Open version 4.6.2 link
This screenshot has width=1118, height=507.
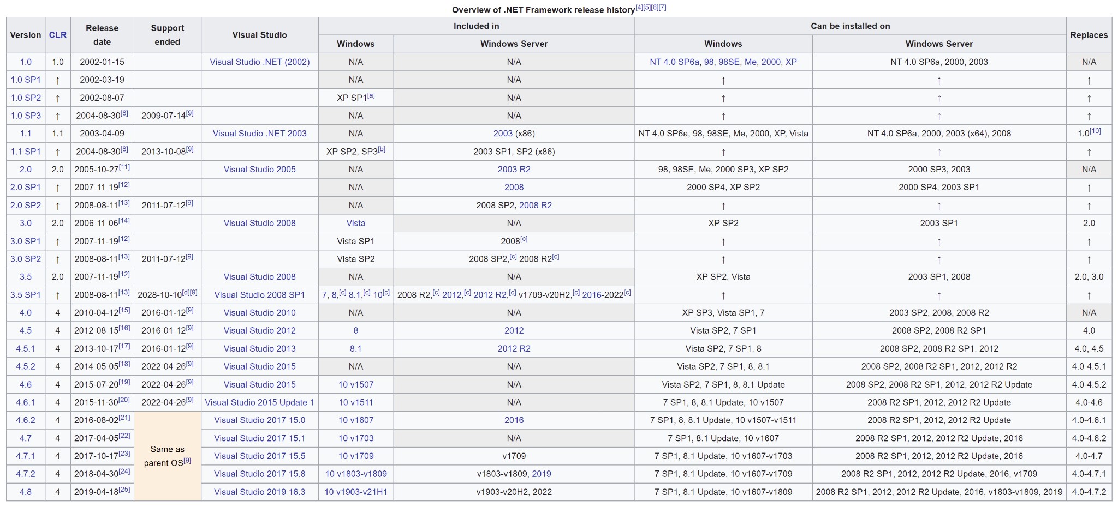[26, 420]
